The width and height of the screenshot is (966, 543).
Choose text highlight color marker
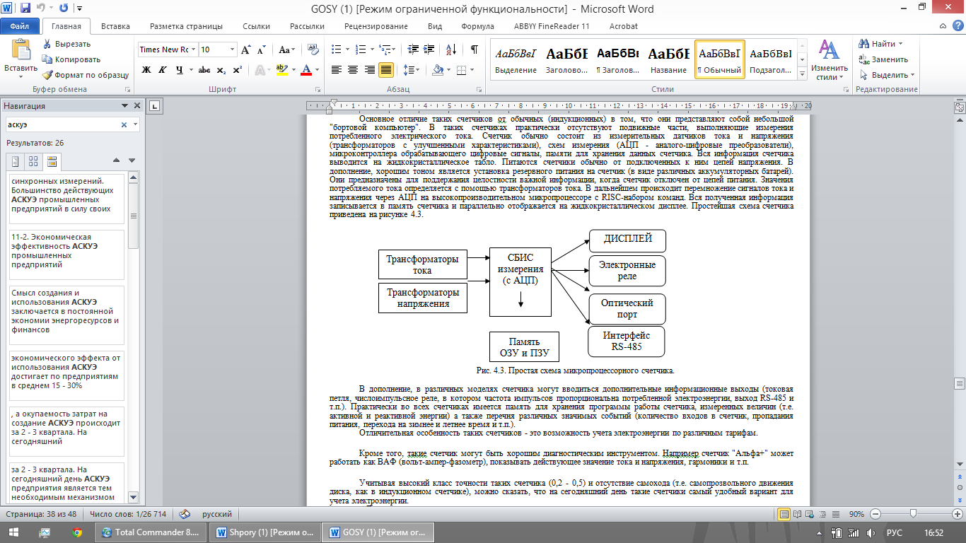point(282,70)
